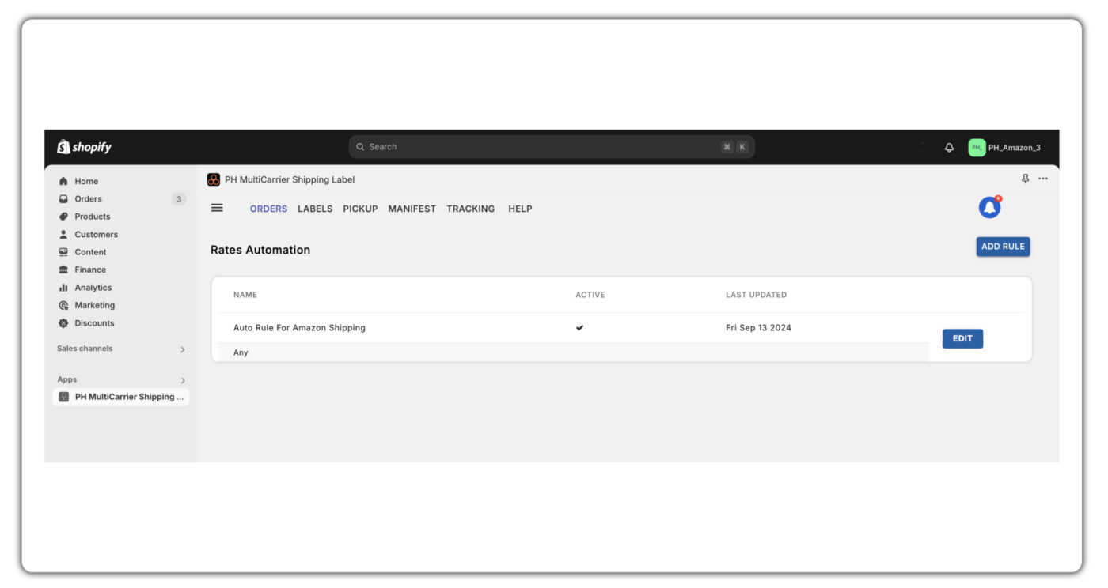Open the blue app notifications bell
Screen dimensions: 1108x588
[x=989, y=207]
